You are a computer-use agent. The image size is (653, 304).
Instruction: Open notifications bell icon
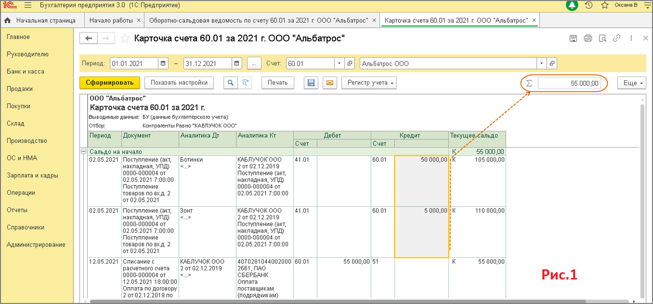point(572,6)
